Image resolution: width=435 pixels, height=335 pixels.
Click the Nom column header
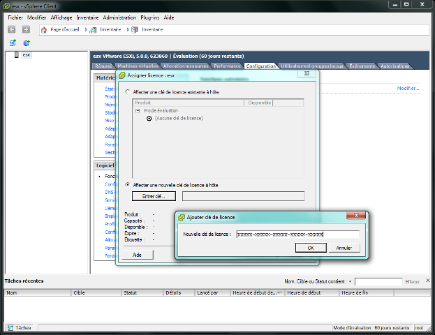click(x=38, y=293)
